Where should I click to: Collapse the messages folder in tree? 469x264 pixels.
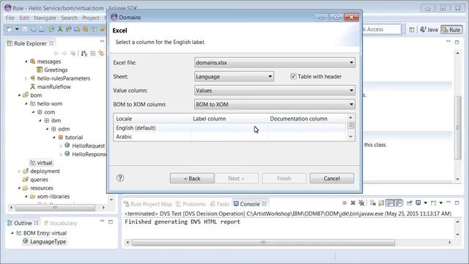[x=26, y=62]
